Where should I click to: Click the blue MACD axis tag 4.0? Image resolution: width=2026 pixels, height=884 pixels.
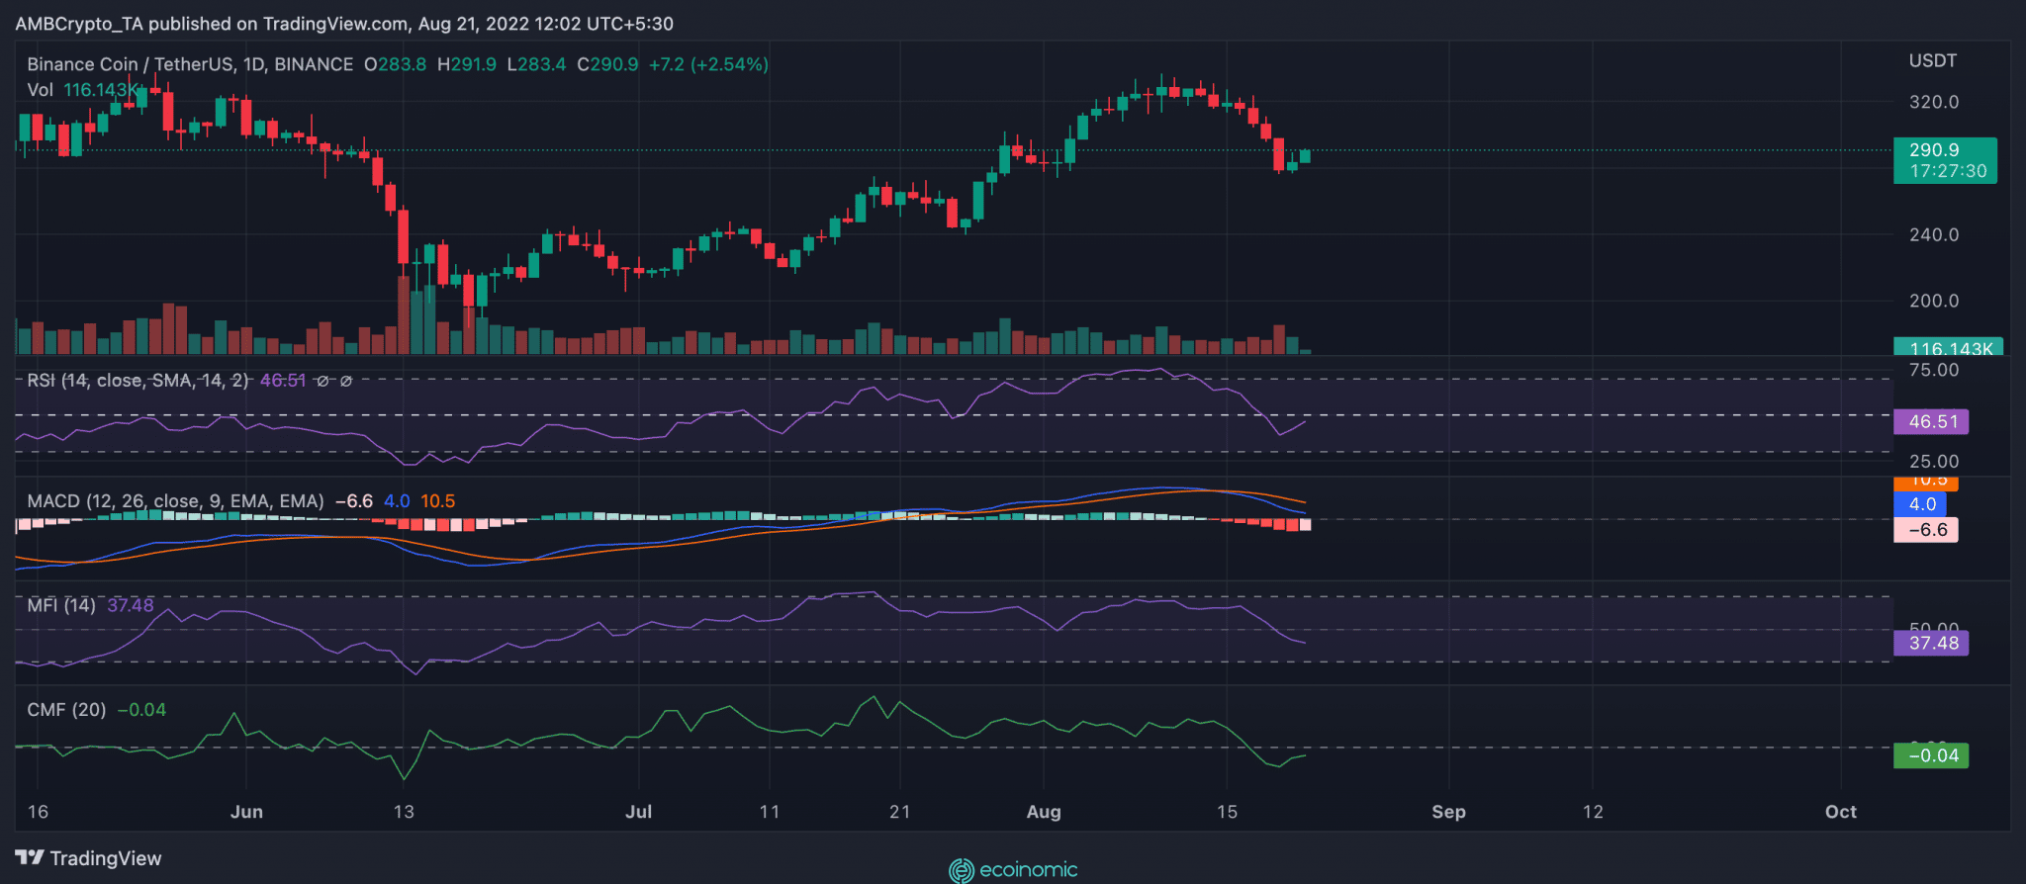pos(1920,504)
